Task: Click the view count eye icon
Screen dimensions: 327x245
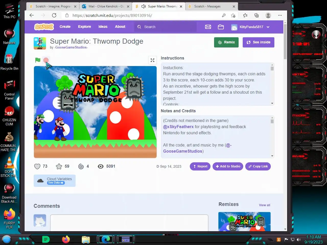Action: tap(101, 166)
